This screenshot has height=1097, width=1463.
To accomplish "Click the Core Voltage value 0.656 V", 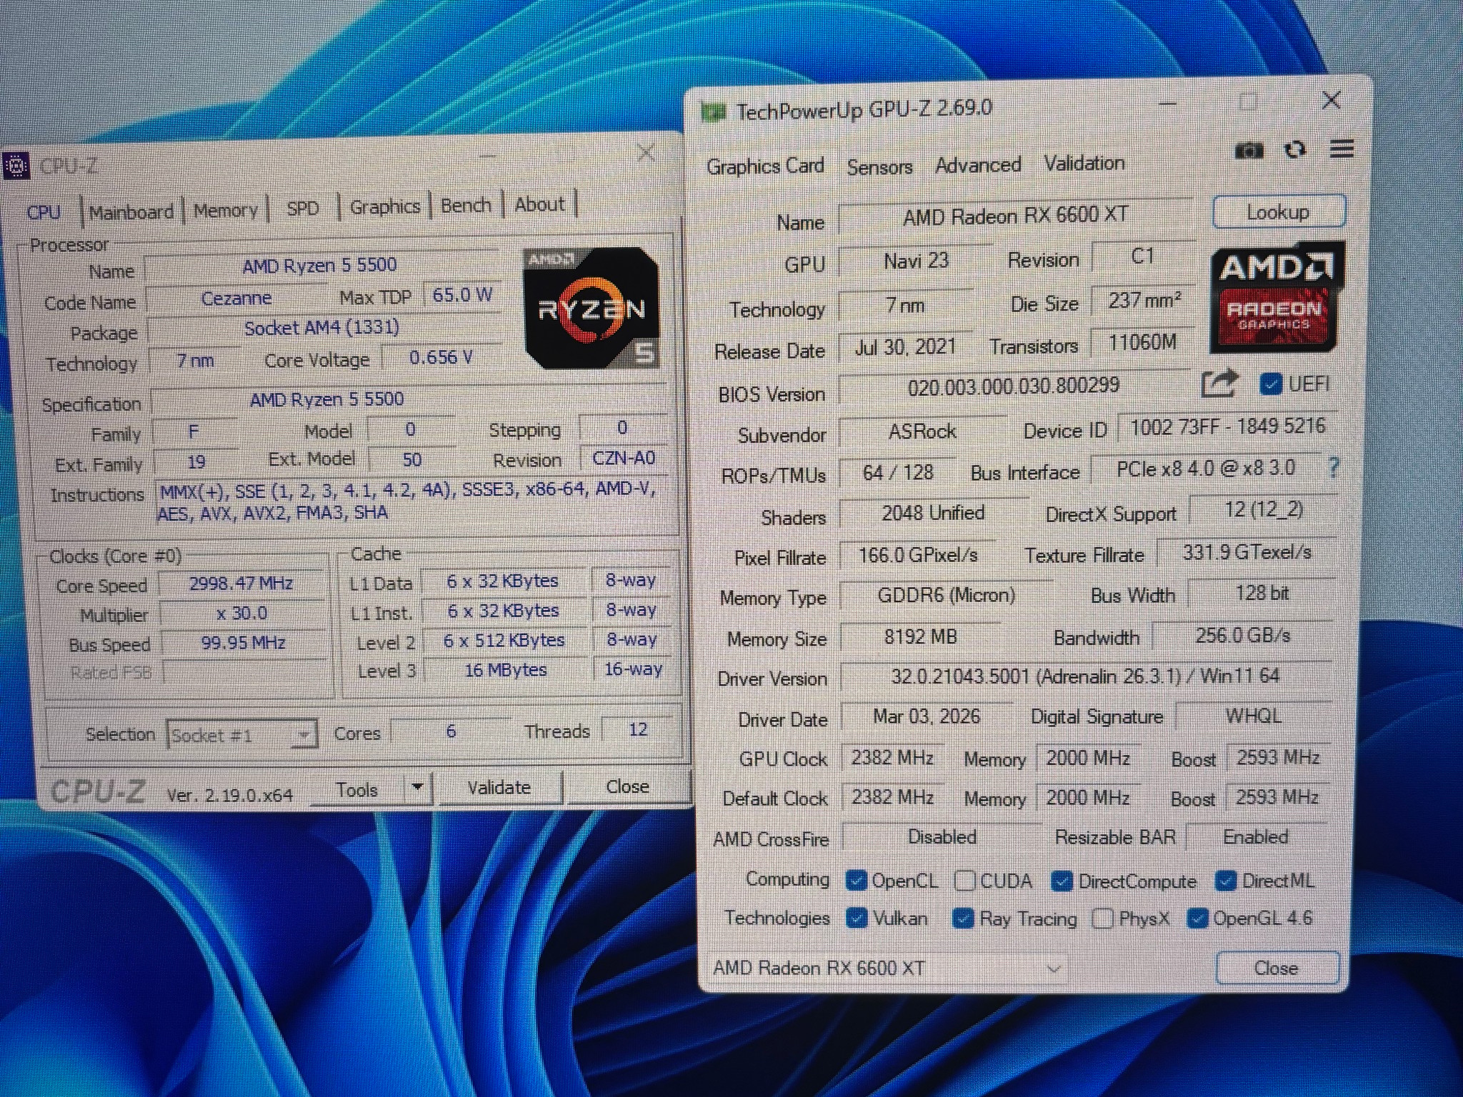I will click(441, 357).
